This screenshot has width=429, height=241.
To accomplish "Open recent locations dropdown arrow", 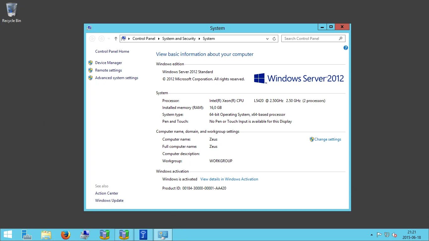I will click(109, 39).
